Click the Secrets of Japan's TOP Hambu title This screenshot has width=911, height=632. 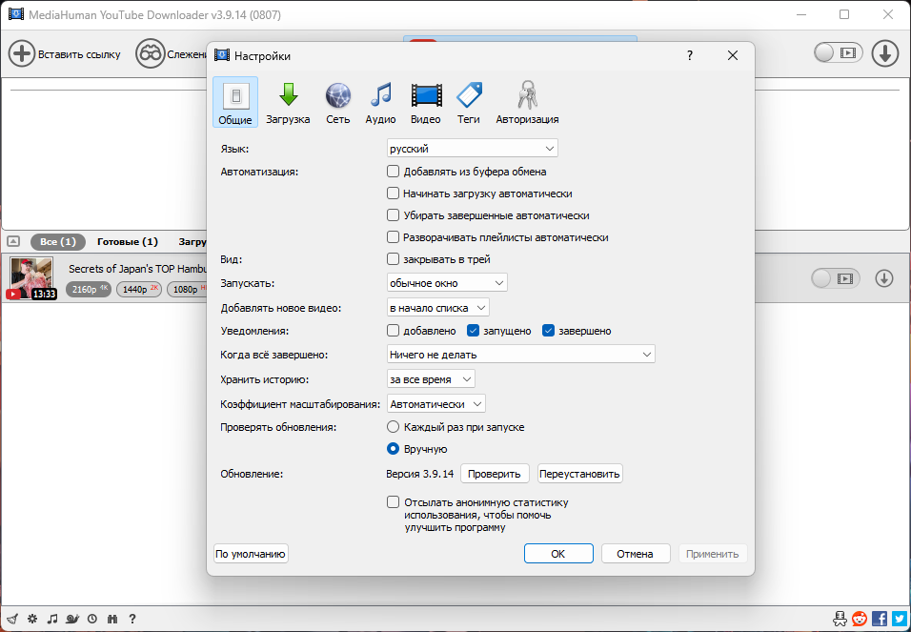(137, 269)
